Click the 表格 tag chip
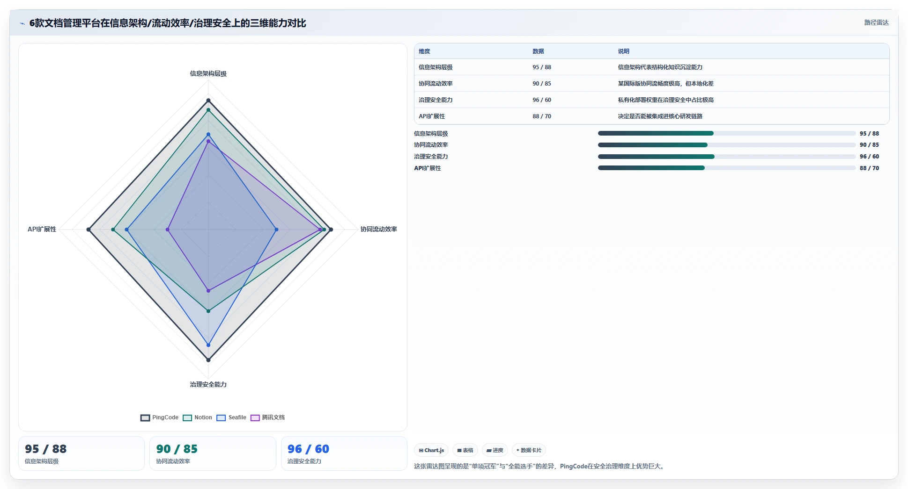This screenshot has width=908, height=489. click(465, 450)
